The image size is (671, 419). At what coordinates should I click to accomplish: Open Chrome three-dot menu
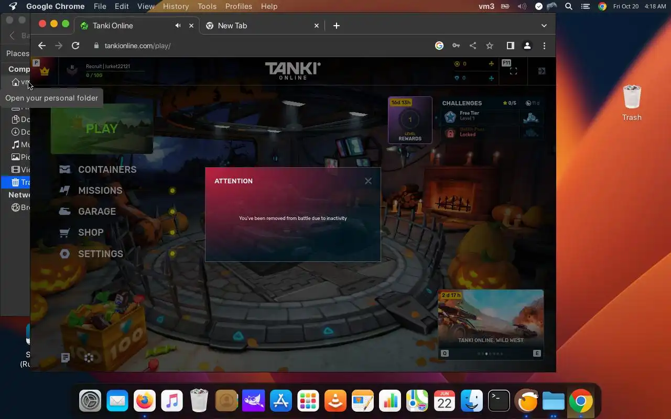coord(544,46)
